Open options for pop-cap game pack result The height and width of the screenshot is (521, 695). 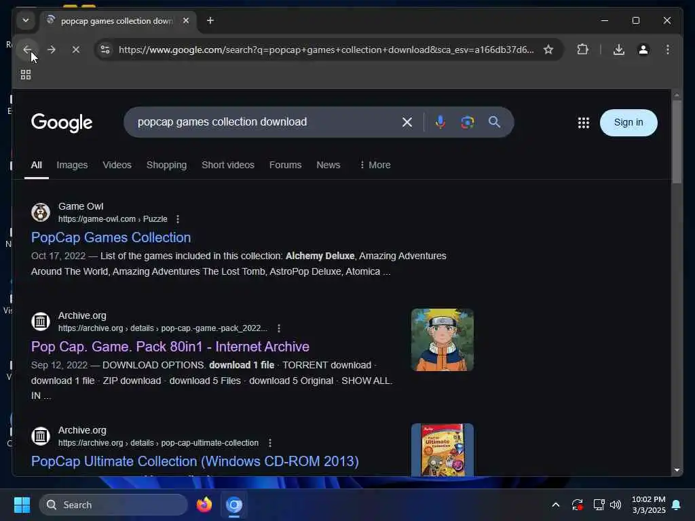279,329
